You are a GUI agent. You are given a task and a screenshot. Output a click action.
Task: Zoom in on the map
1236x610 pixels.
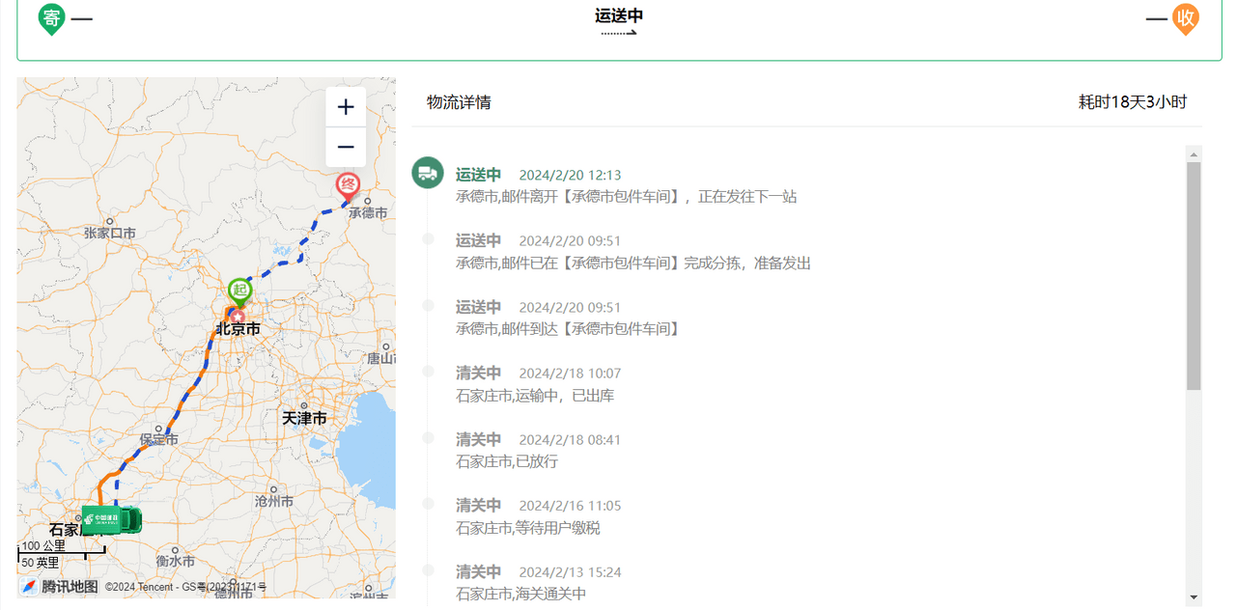[x=346, y=107]
